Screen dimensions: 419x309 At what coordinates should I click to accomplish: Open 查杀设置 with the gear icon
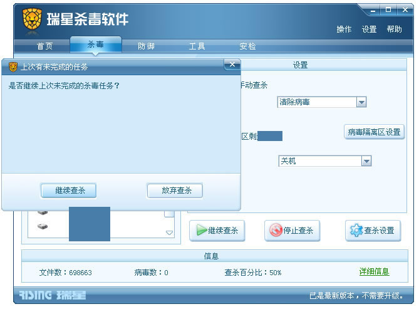coord(373,231)
